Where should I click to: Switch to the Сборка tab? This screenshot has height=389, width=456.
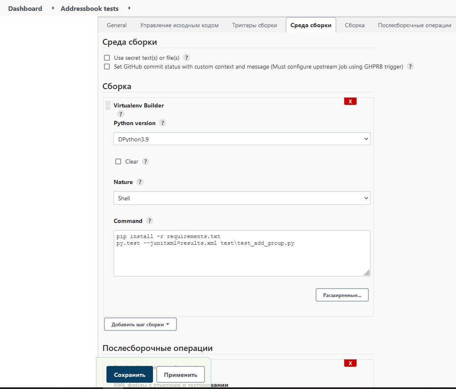pos(355,25)
